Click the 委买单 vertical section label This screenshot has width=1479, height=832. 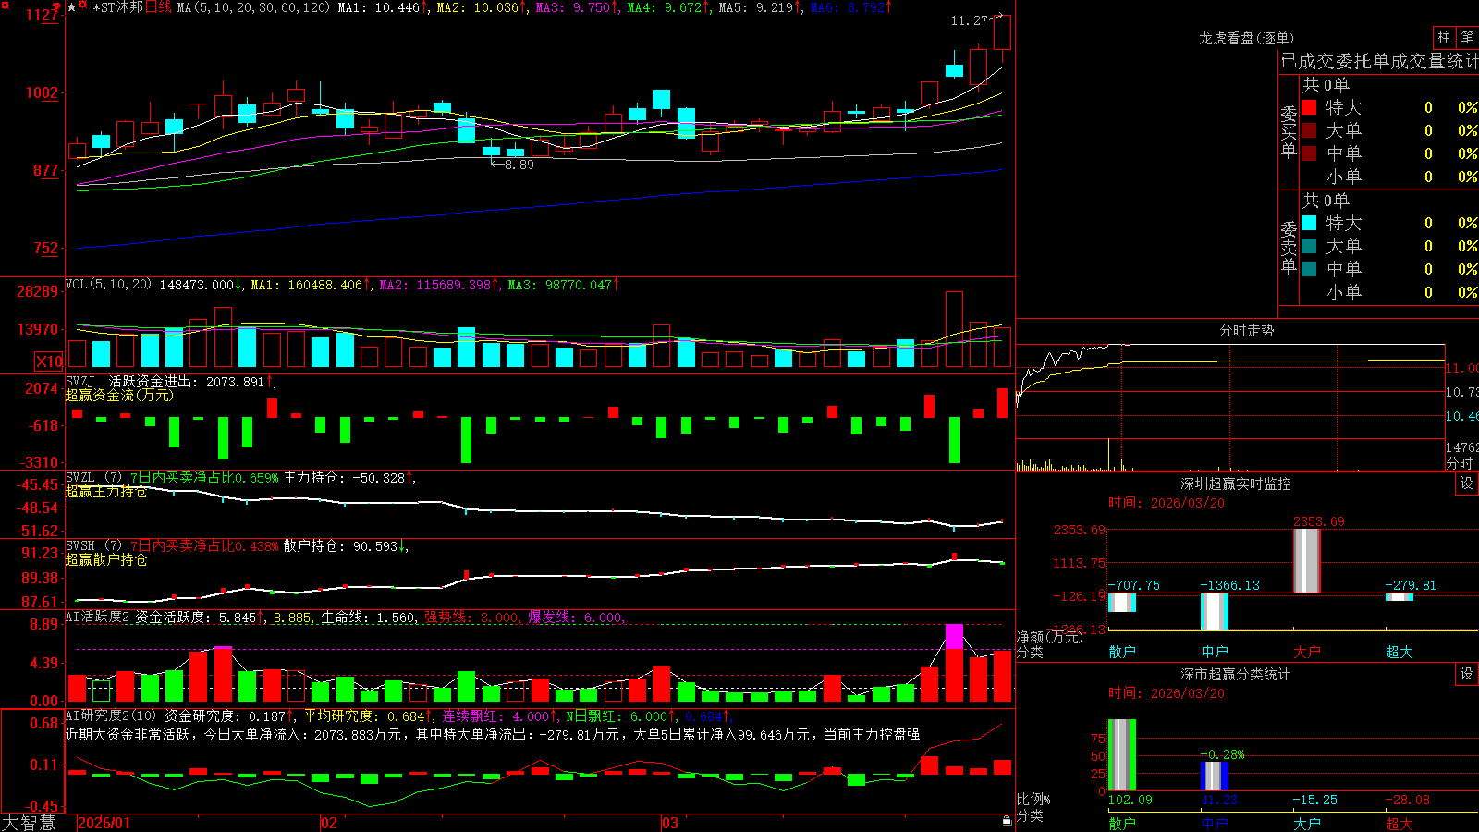tap(1289, 131)
